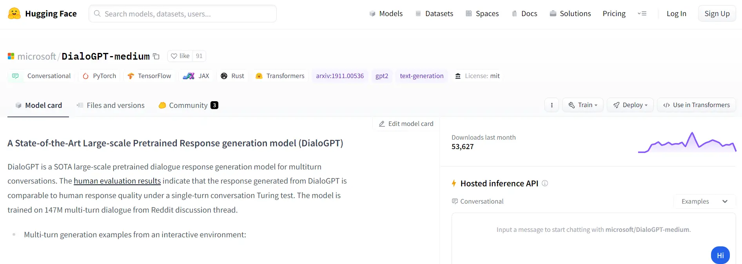This screenshot has height=264, width=742.
Task: Click the lightning bolt inference icon
Action: coord(454,183)
